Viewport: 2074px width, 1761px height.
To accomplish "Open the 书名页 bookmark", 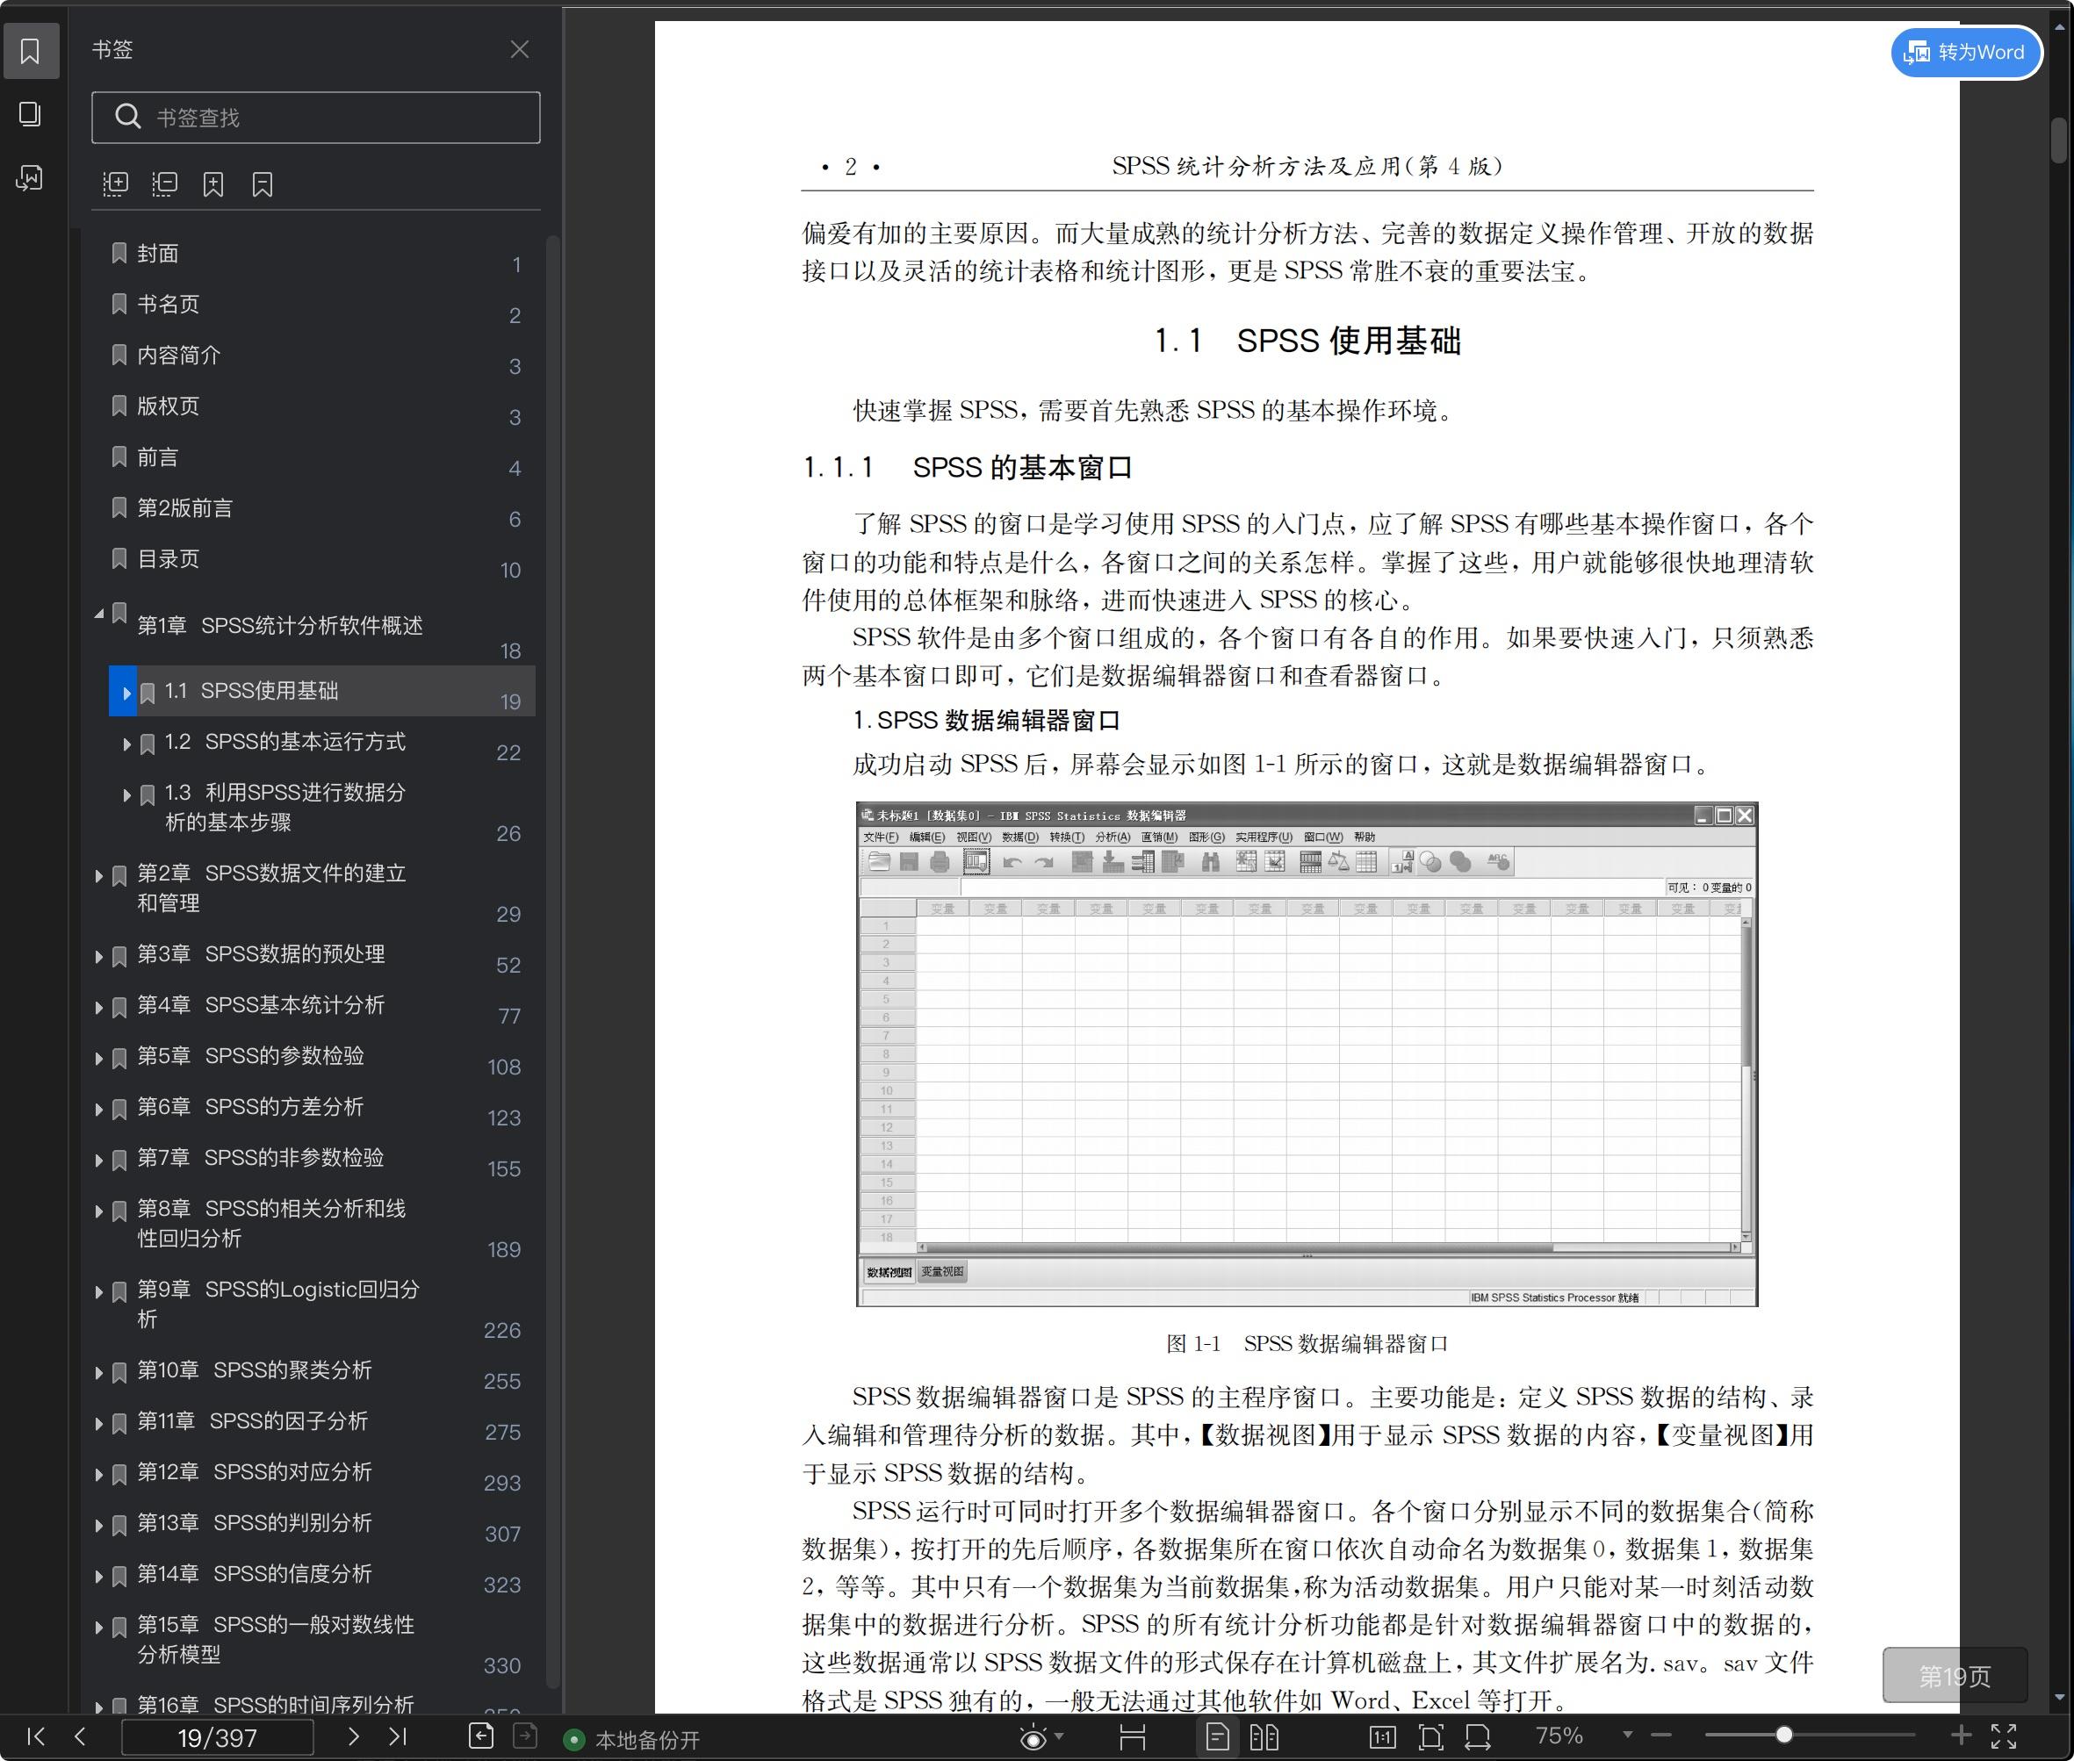I will 168,304.
